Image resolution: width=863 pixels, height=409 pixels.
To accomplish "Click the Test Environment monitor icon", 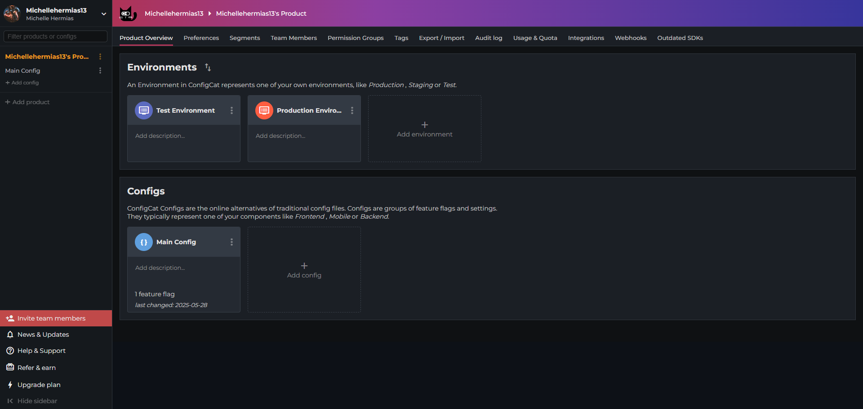I will point(144,110).
